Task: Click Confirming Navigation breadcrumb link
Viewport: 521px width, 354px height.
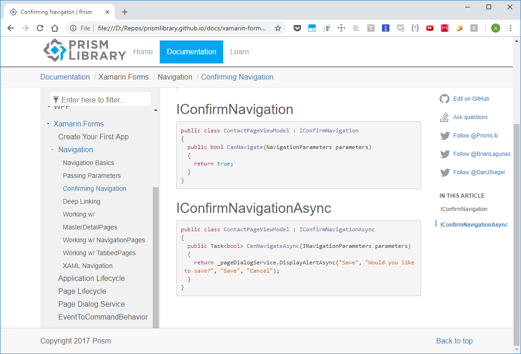Action: (x=237, y=77)
